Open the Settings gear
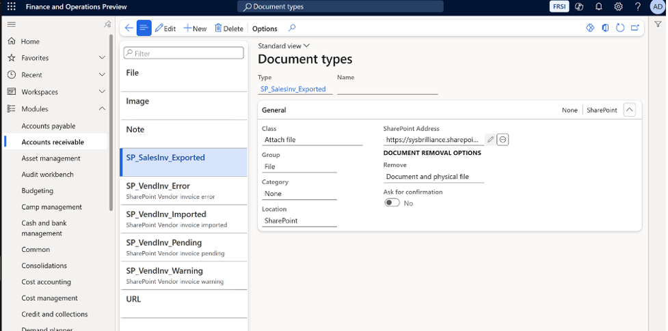The height and width of the screenshot is (331, 668). [618, 7]
